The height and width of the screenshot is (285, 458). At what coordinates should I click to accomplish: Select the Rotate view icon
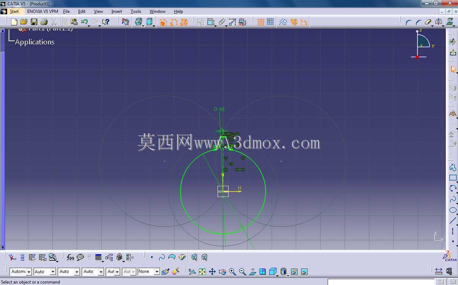click(222, 272)
